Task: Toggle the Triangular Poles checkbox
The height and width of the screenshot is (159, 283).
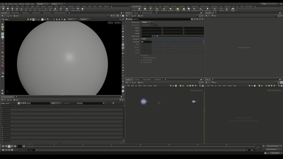Action: tap(141, 62)
